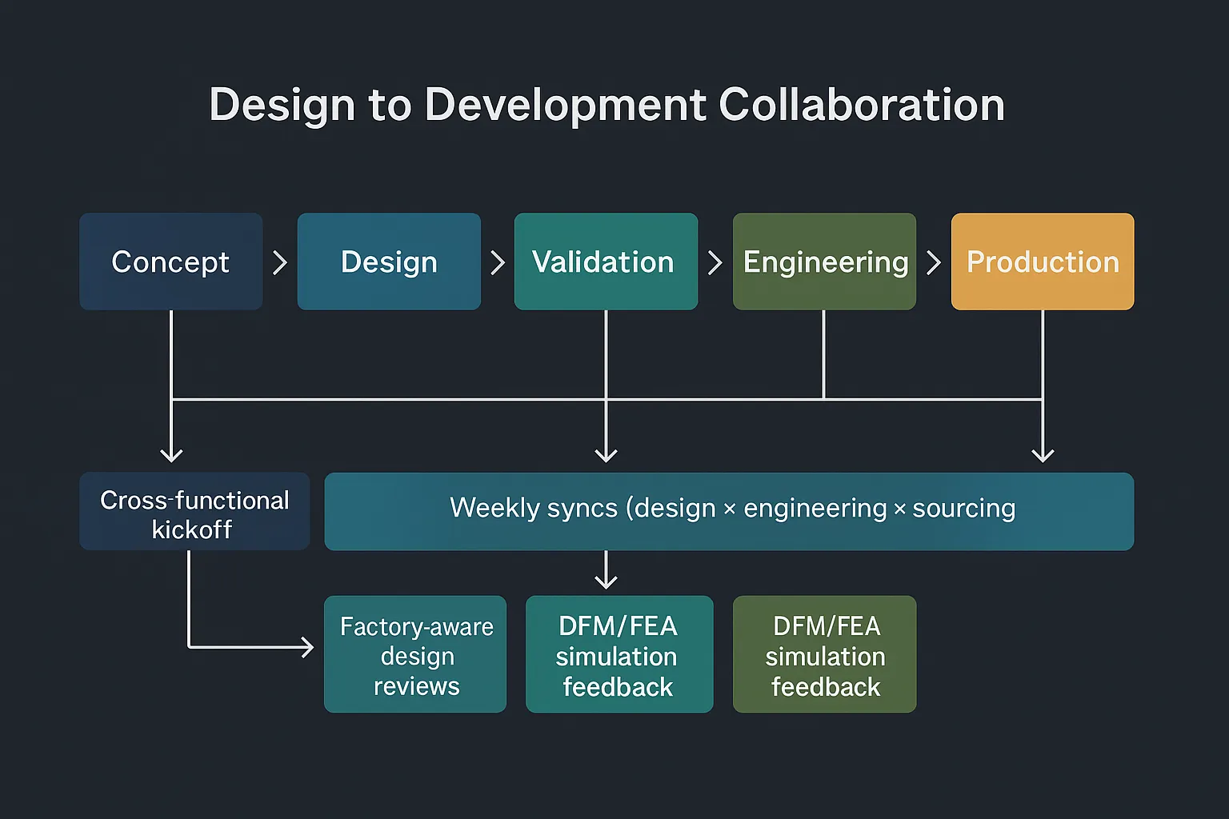Click right arrow pointing to Factory-aware design reviews
1229x819 pixels.
(x=306, y=646)
